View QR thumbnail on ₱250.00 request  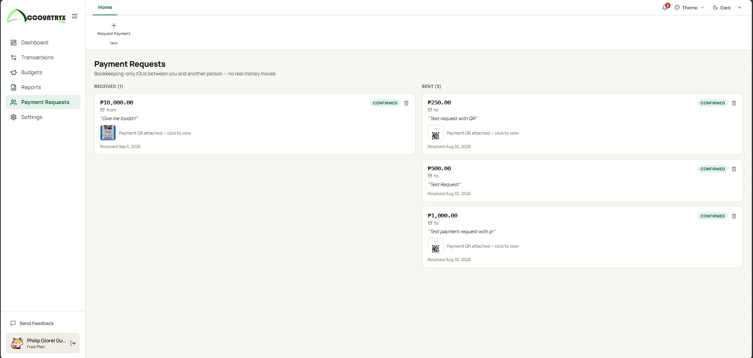436,133
